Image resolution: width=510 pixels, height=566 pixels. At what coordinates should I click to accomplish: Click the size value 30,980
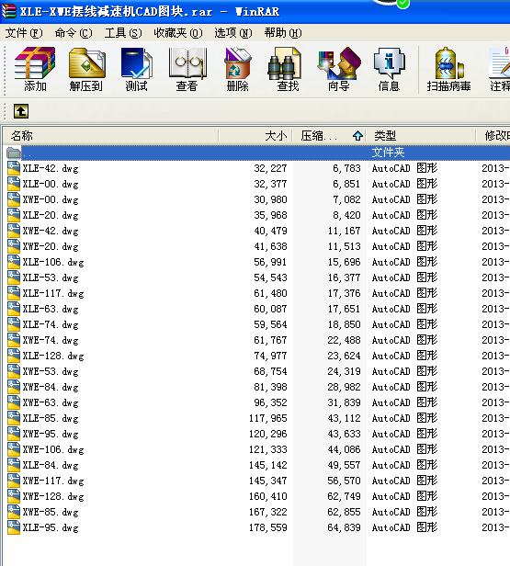tap(270, 199)
